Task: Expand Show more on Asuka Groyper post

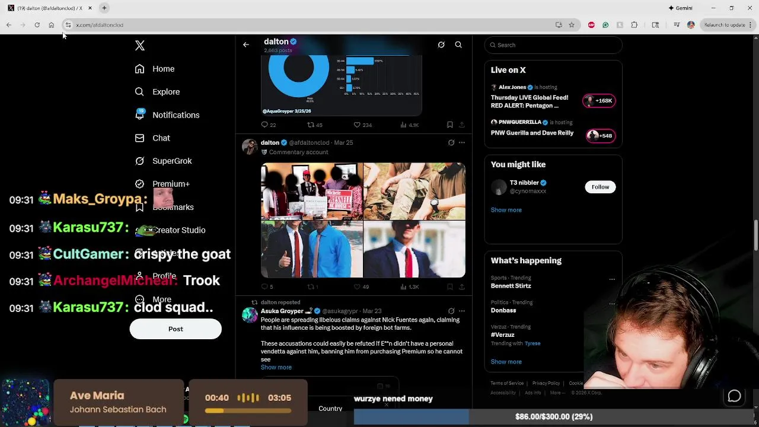Action: click(276, 367)
